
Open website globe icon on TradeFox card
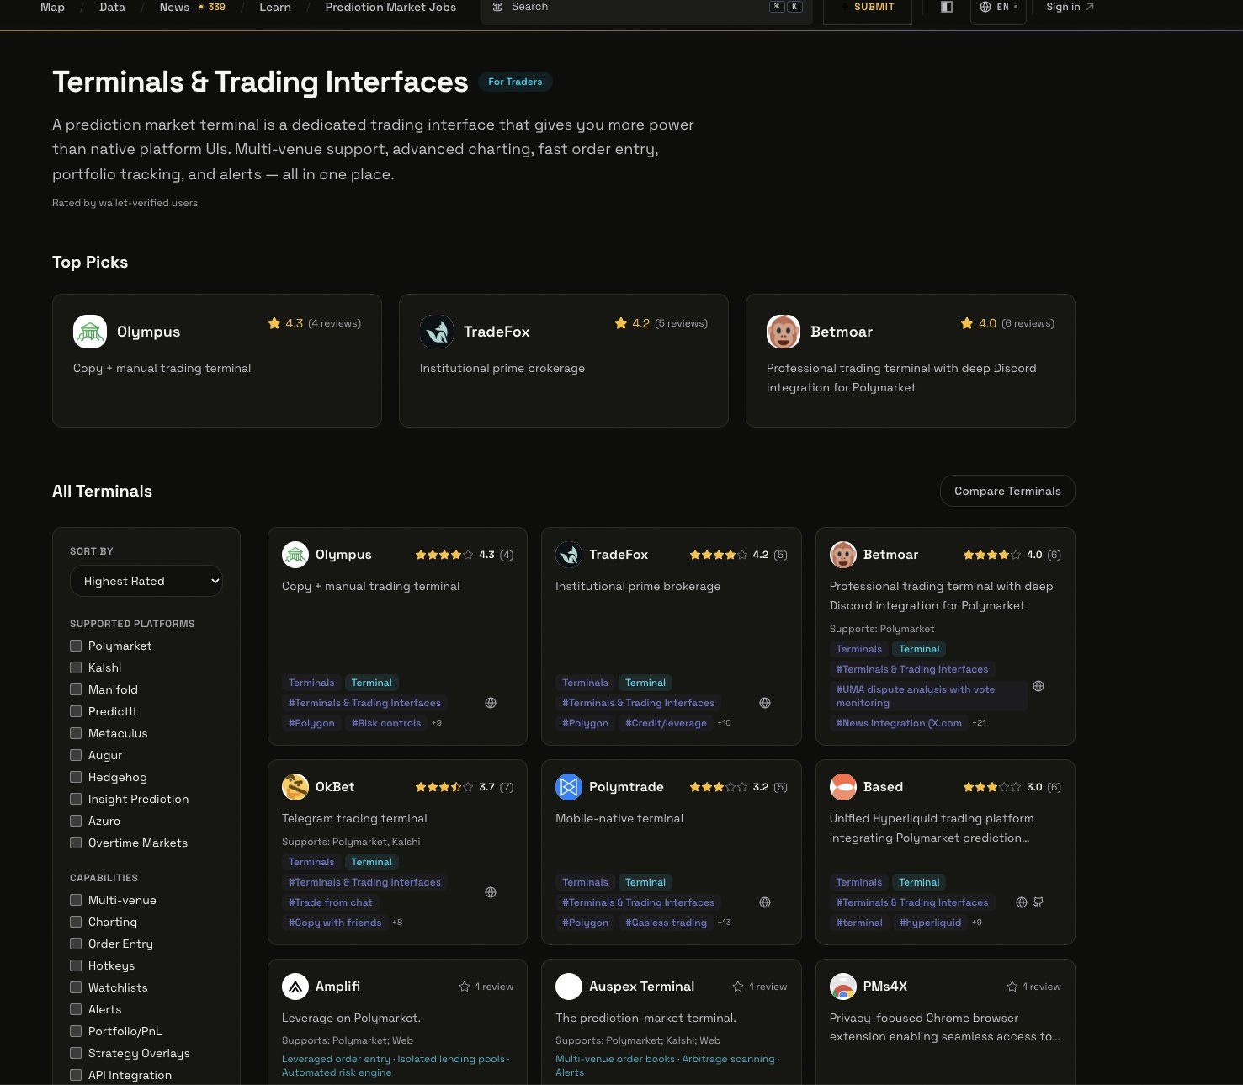pos(765,703)
